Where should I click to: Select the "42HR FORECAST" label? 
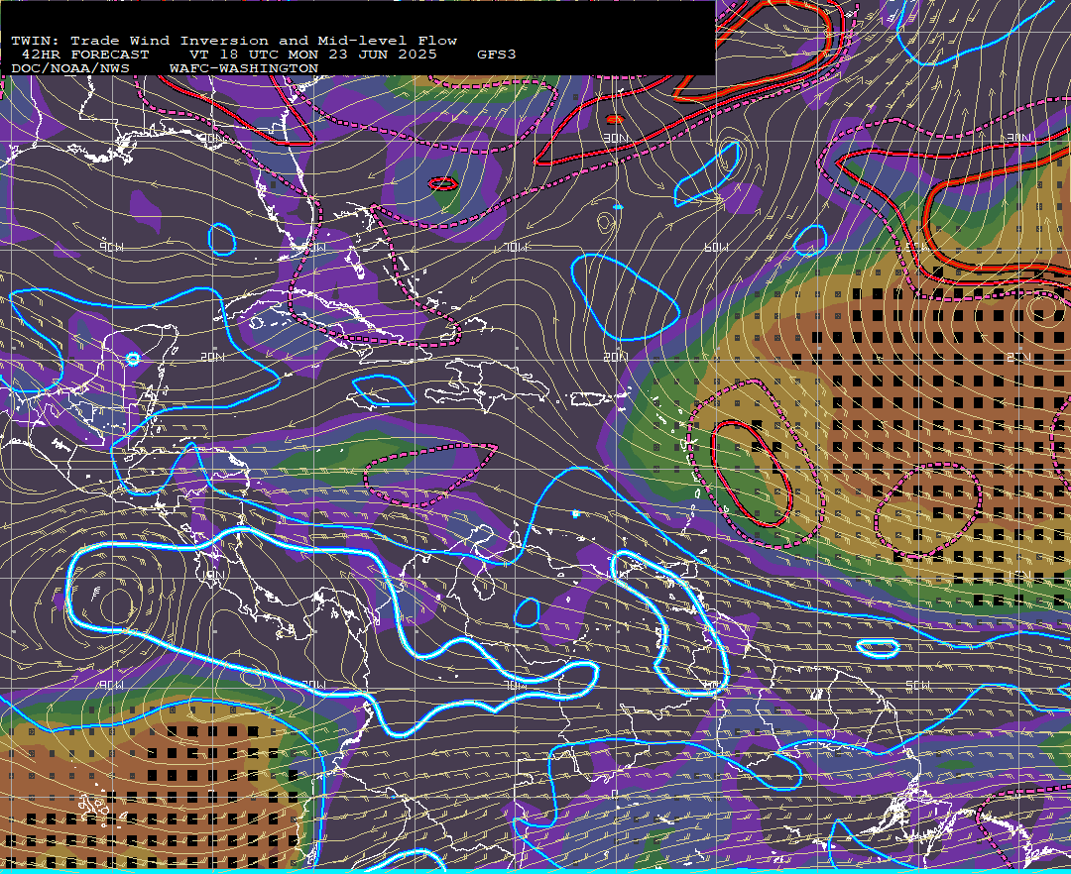(84, 55)
